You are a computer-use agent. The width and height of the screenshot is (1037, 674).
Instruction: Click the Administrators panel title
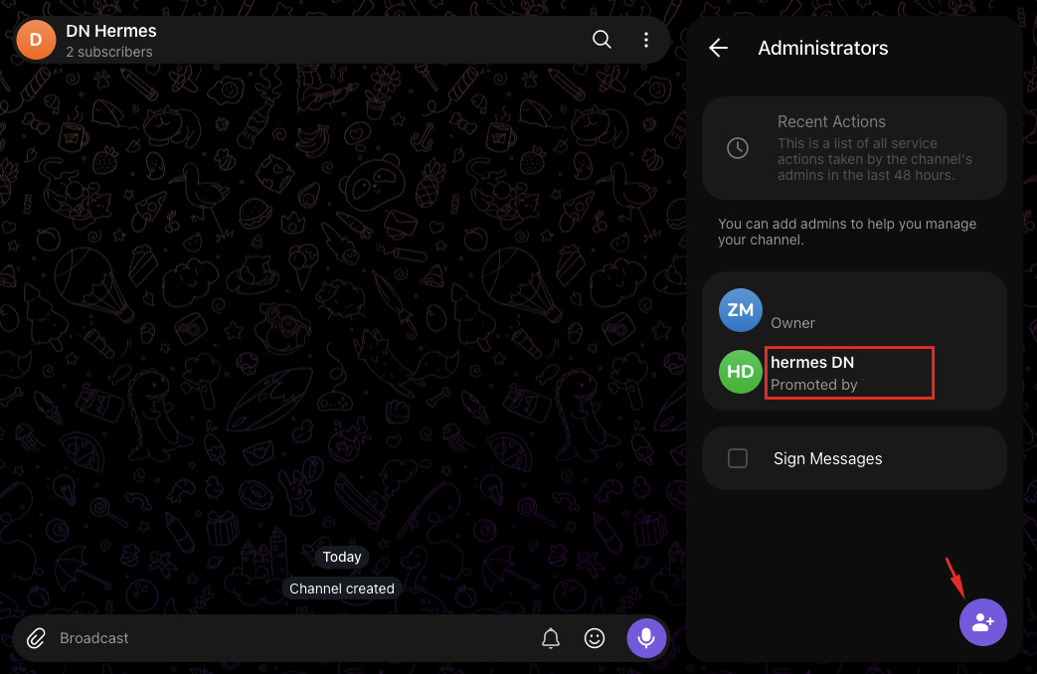pos(822,48)
